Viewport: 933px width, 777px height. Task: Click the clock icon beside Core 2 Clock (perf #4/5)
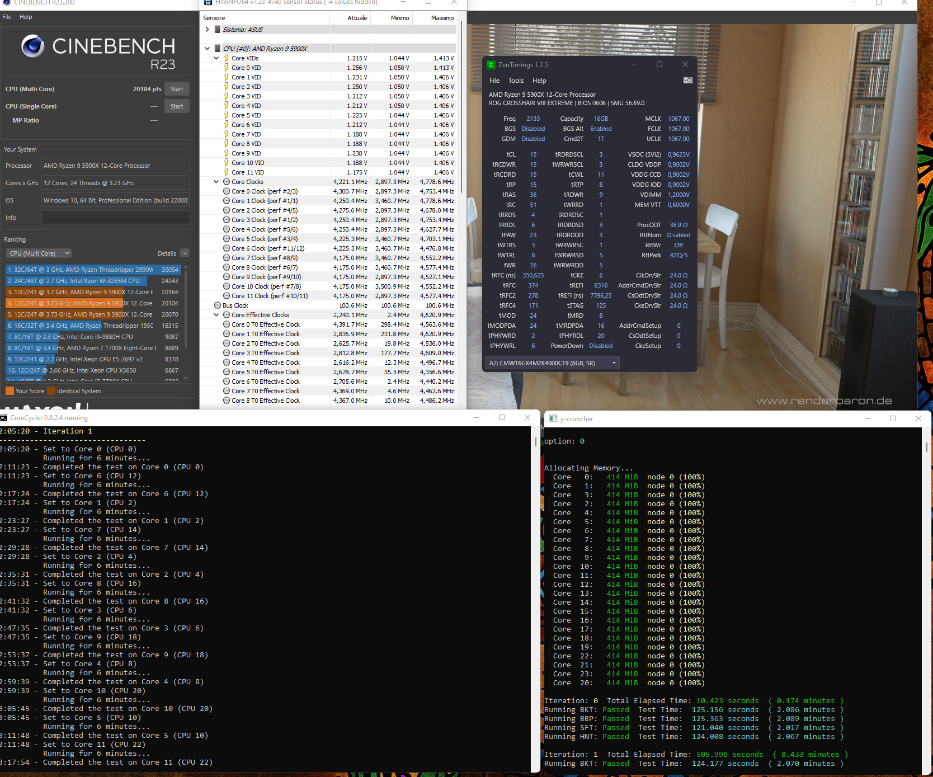coord(227,210)
